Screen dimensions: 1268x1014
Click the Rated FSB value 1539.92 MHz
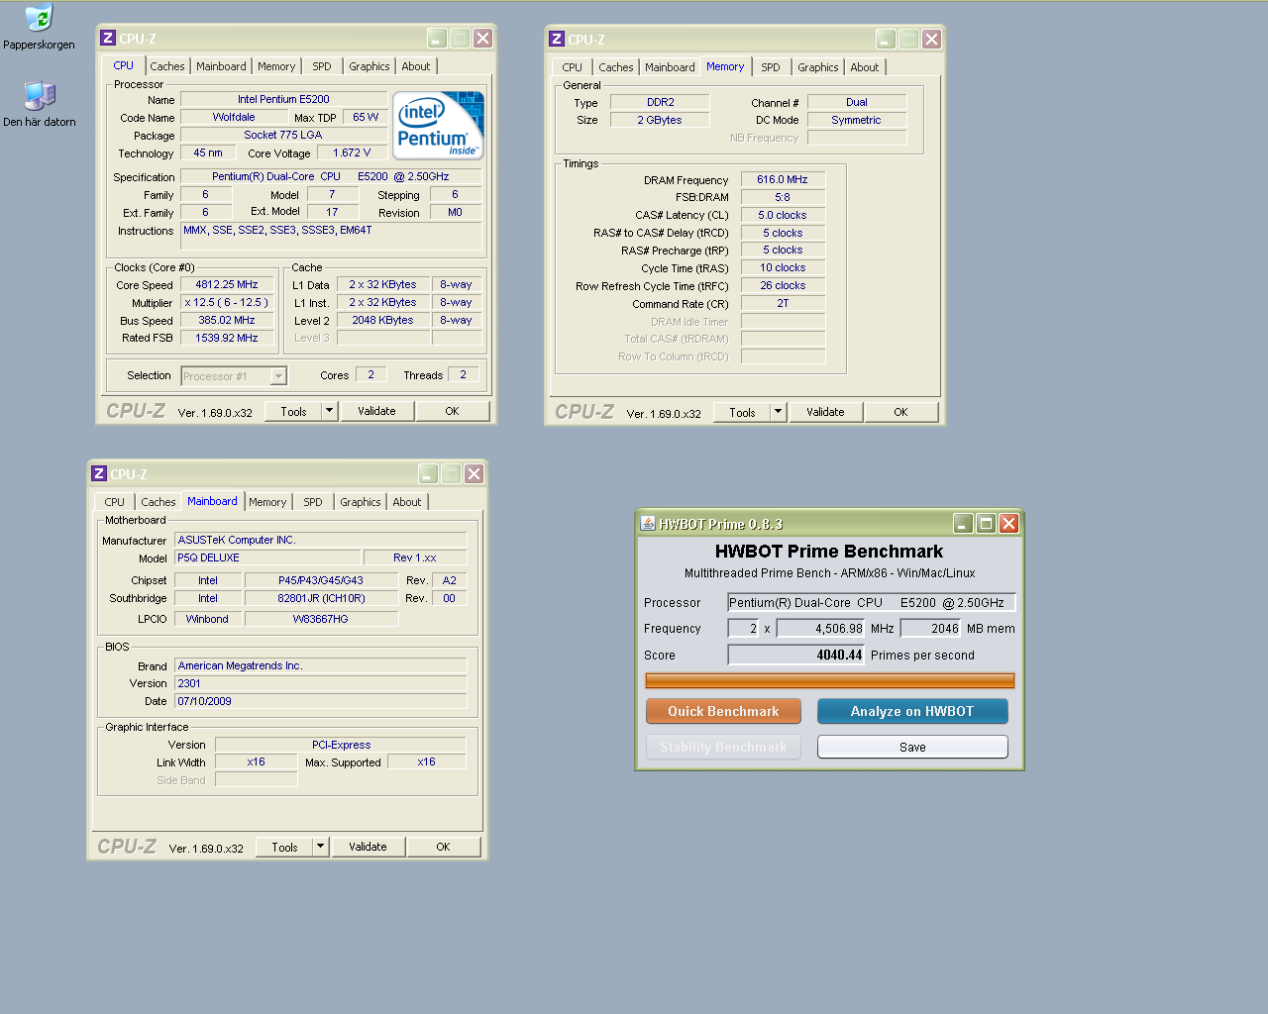tap(227, 338)
